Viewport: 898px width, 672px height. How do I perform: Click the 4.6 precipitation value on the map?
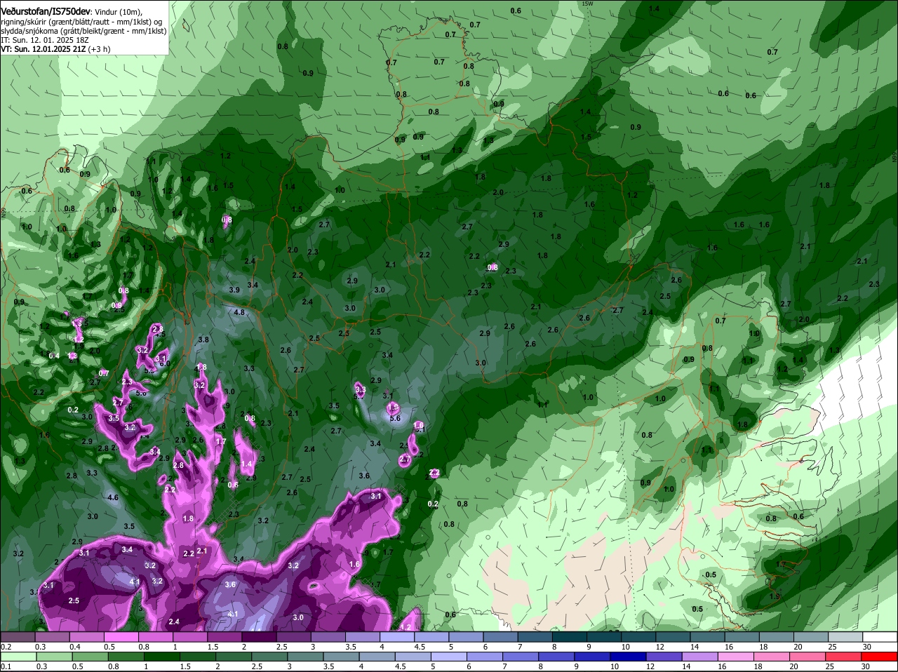coord(113,497)
